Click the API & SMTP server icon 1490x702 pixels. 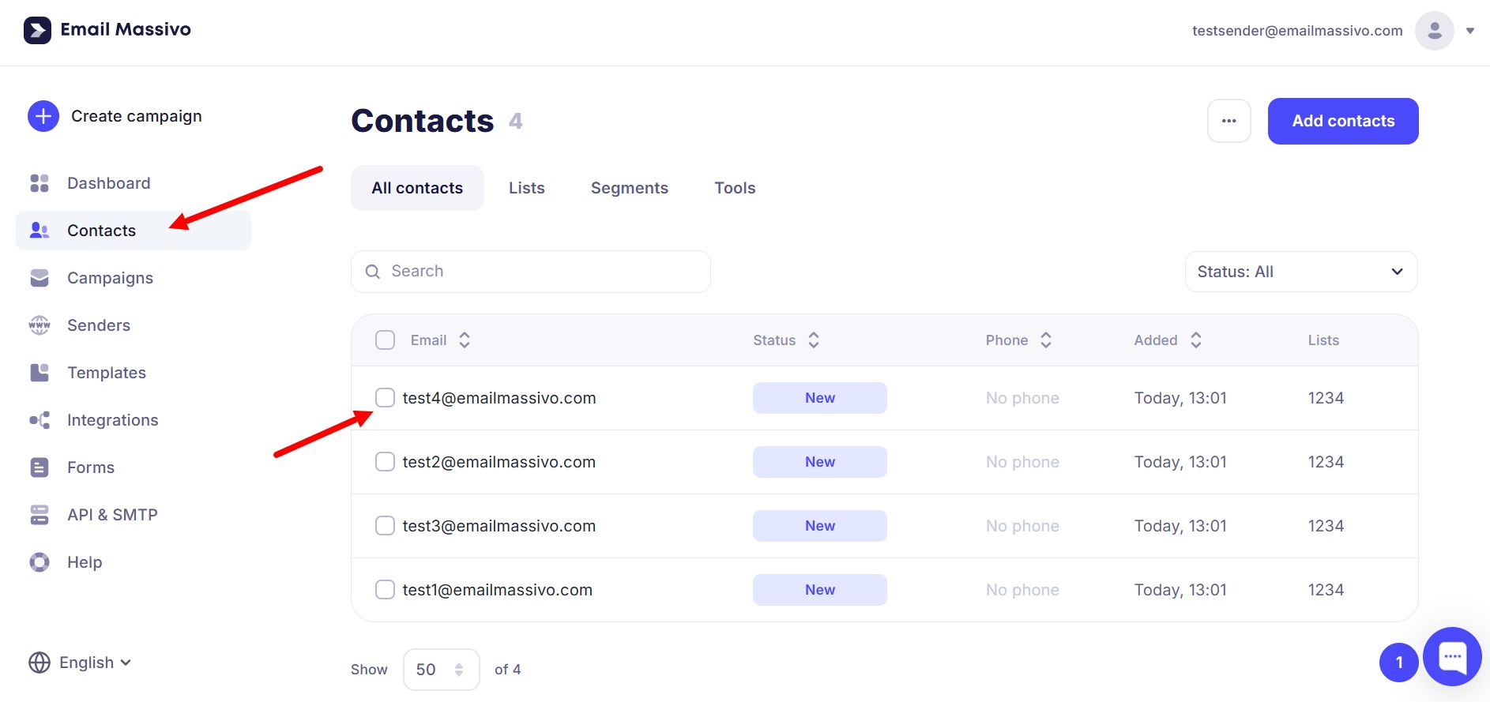pyautogui.click(x=40, y=515)
